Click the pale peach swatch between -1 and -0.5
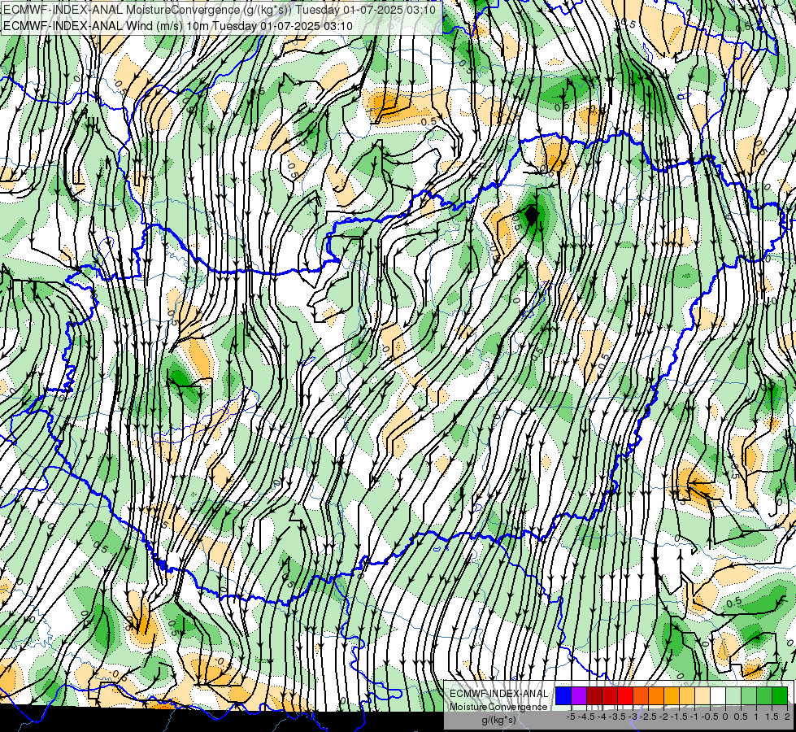796x732 pixels. point(702,695)
